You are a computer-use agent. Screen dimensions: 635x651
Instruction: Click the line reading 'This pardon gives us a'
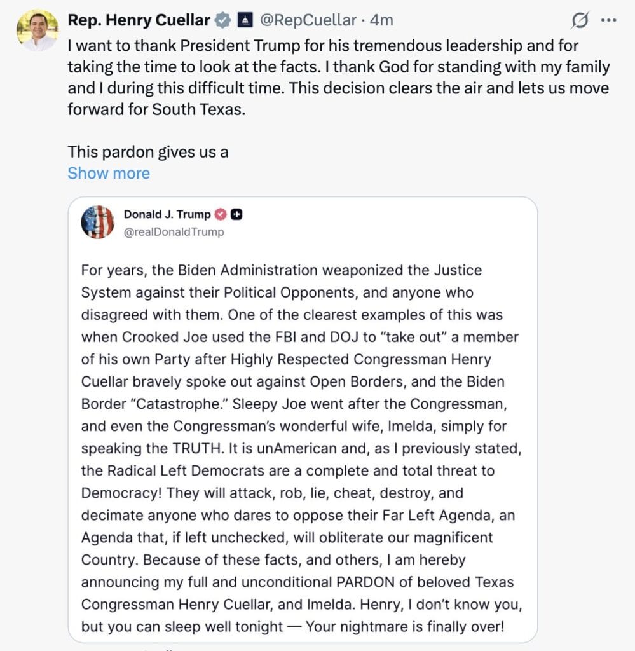click(147, 152)
